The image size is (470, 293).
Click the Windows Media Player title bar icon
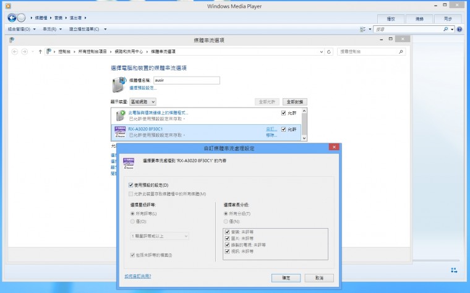[9, 6]
